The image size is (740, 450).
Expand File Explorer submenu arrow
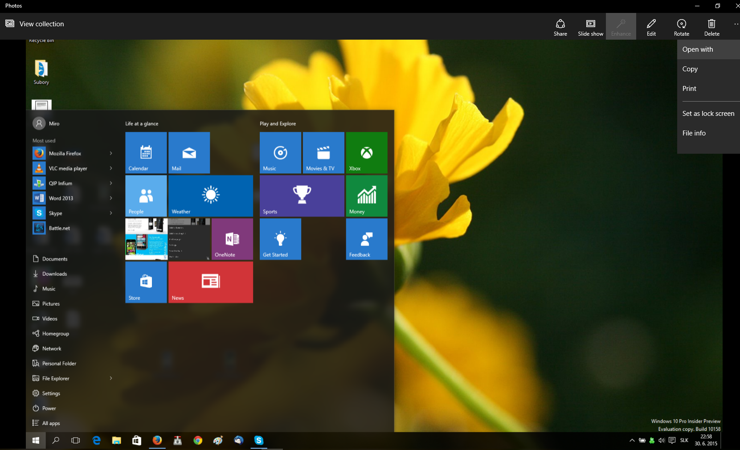tap(111, 378)
